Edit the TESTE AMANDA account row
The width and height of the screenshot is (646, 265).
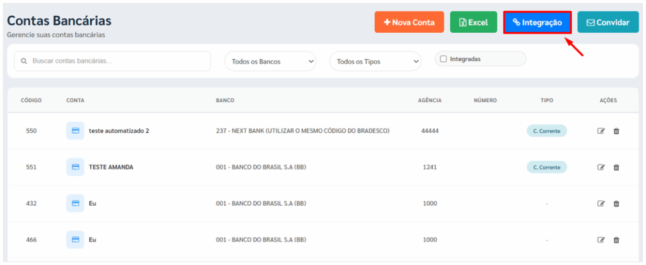tap(601, 167)
